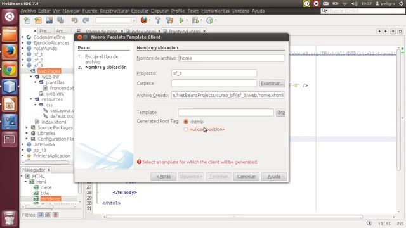The height and width of the screenshot is (228, 406).
Task: Toggle the second Navigator filter icon
Action: (48, 215)
